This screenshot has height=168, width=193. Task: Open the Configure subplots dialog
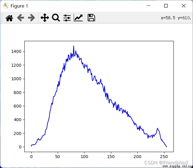[67, 18]
